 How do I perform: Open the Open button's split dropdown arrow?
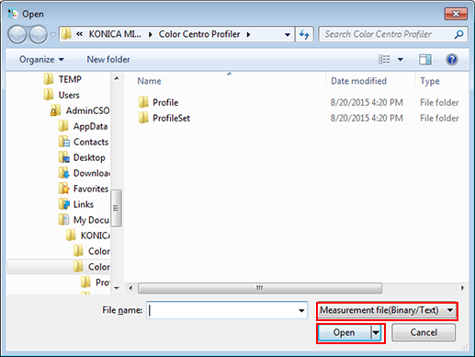376,332
